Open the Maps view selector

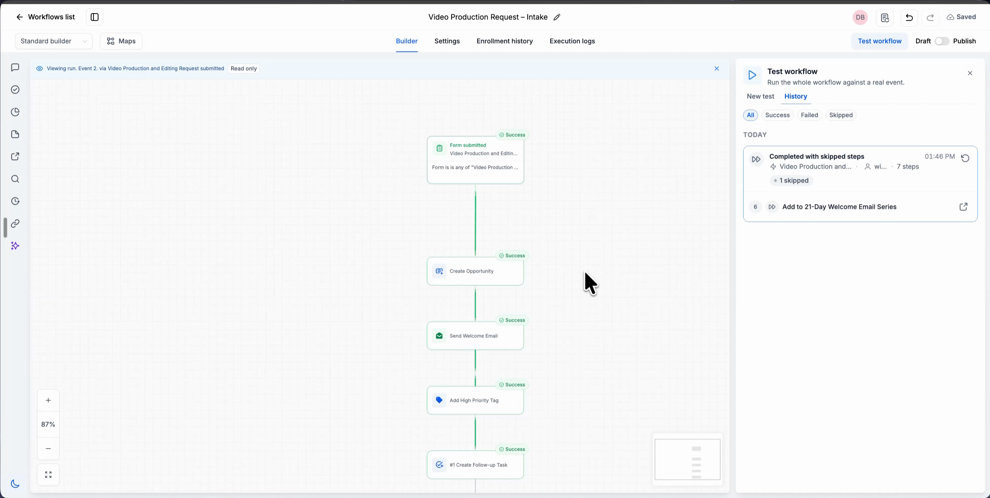point(121,41)
